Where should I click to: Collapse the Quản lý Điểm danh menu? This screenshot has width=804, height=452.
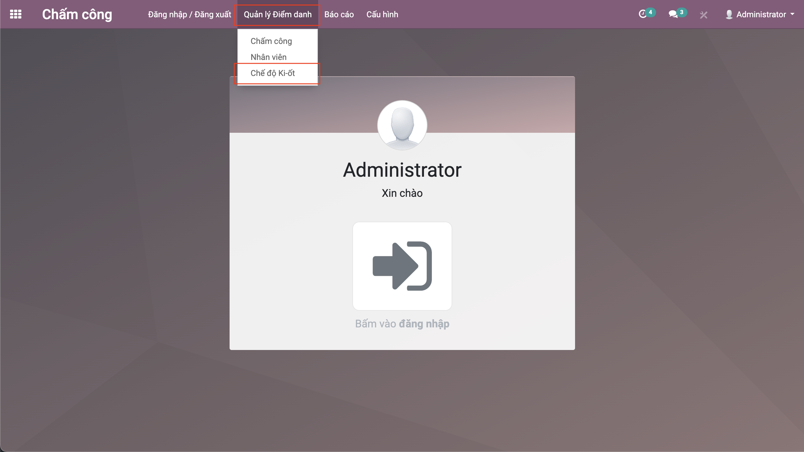[277, 14]
